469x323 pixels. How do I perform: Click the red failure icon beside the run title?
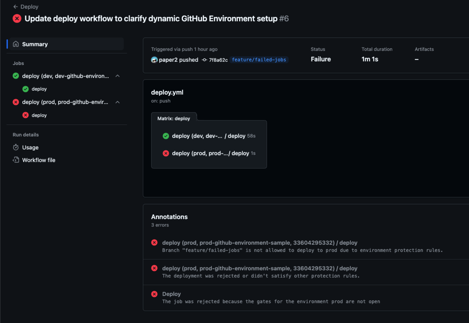point(17,18)
